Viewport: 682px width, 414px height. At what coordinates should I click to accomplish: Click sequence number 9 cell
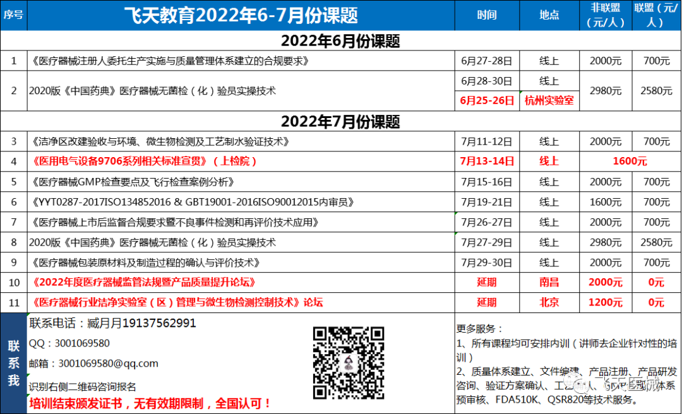click(x=13, y=263)
